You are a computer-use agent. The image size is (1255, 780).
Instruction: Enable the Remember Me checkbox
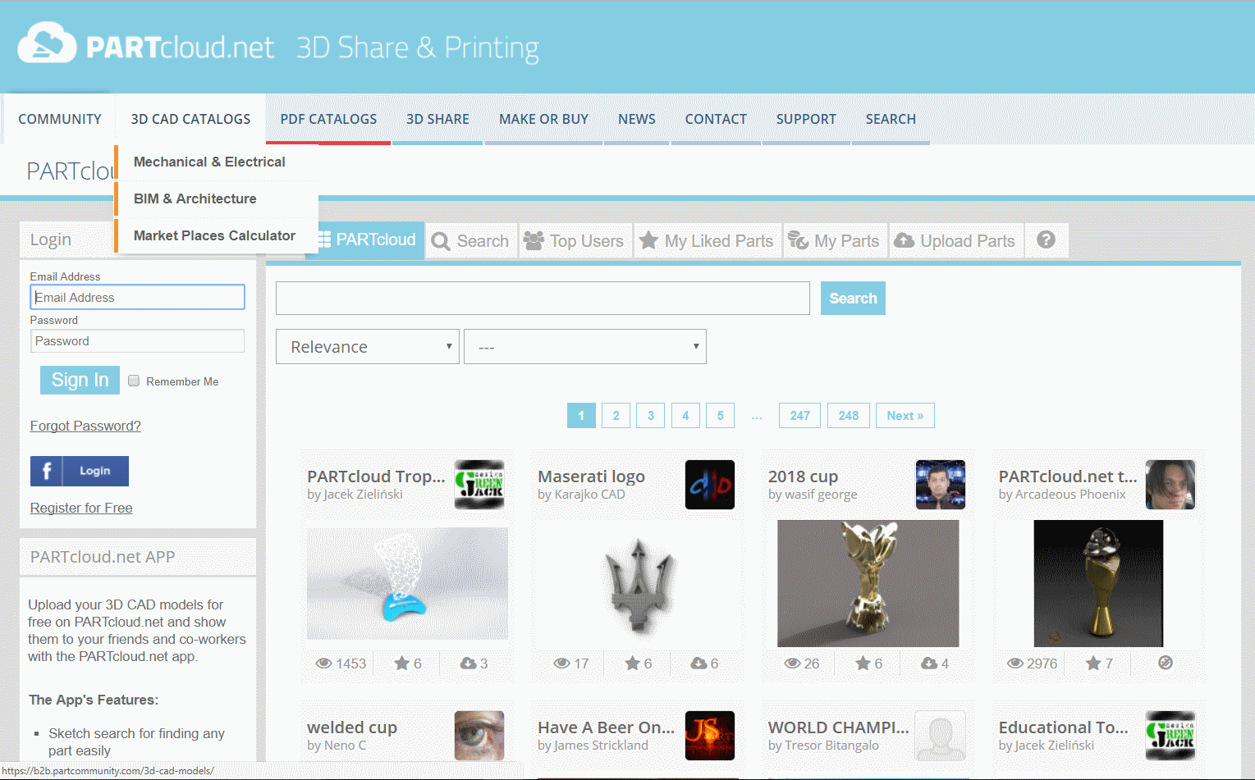point(134,381)
